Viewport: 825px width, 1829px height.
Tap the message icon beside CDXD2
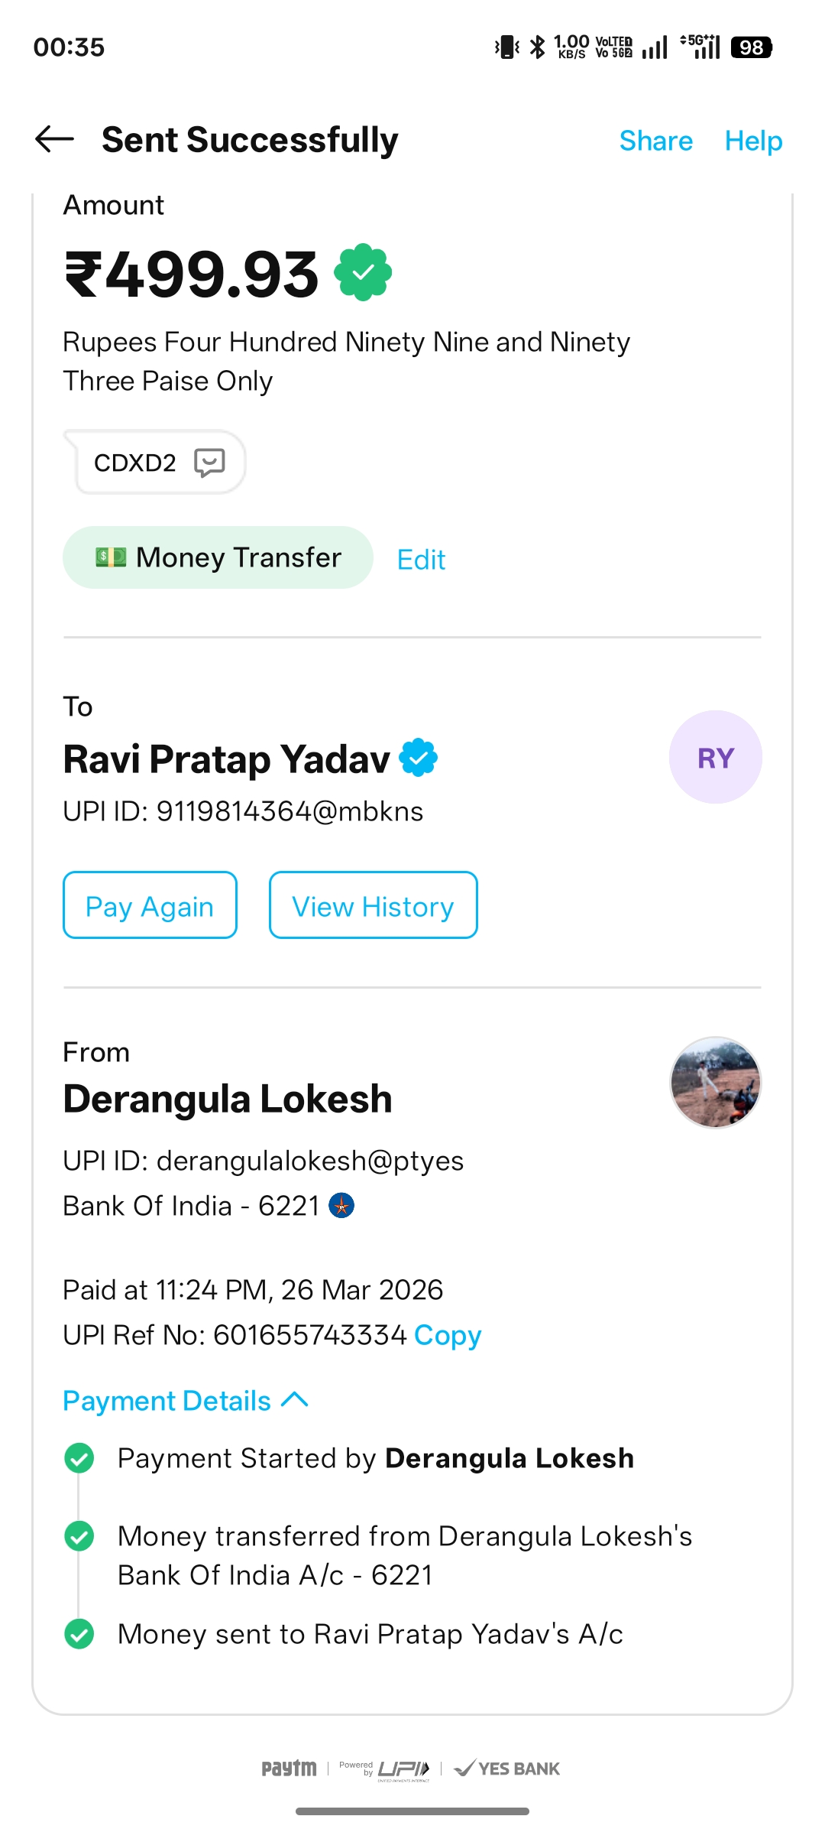tap(209, 463)
